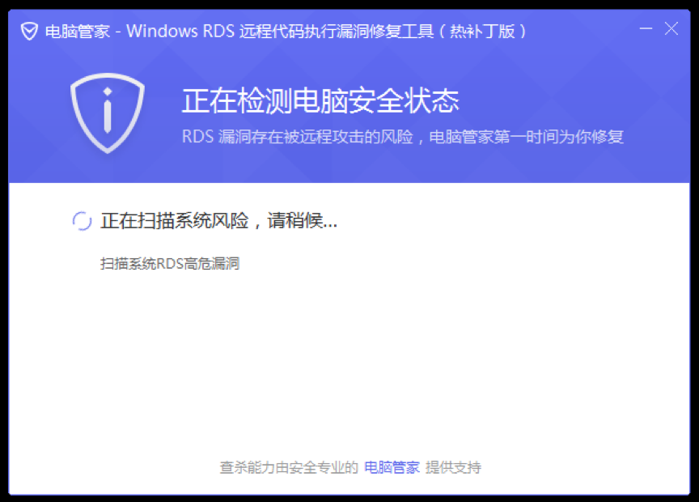Screen dimensions: 699x502
Task: Click the scan item 扫描系统RDS高危漏洞
Action: (x=170, y=263)
